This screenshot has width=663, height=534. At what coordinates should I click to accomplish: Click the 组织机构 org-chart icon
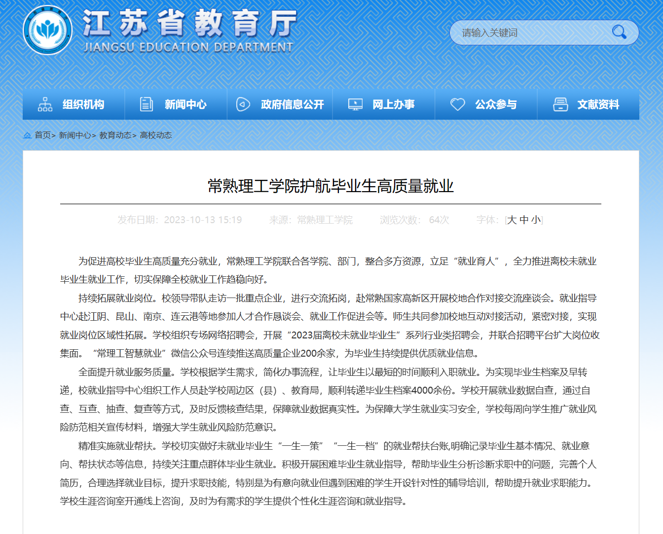45,104
